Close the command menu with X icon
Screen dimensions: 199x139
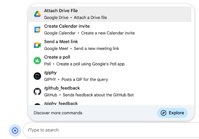(x=15, y=131)
